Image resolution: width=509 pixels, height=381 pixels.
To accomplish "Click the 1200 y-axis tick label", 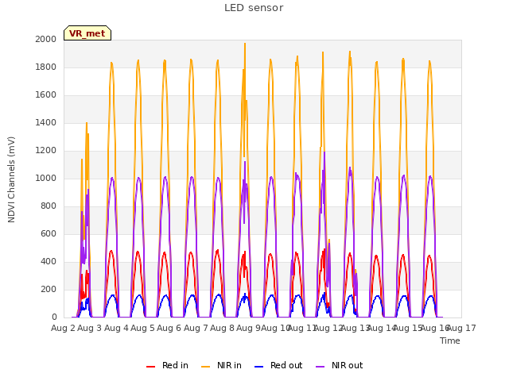I will coord(46,151).
